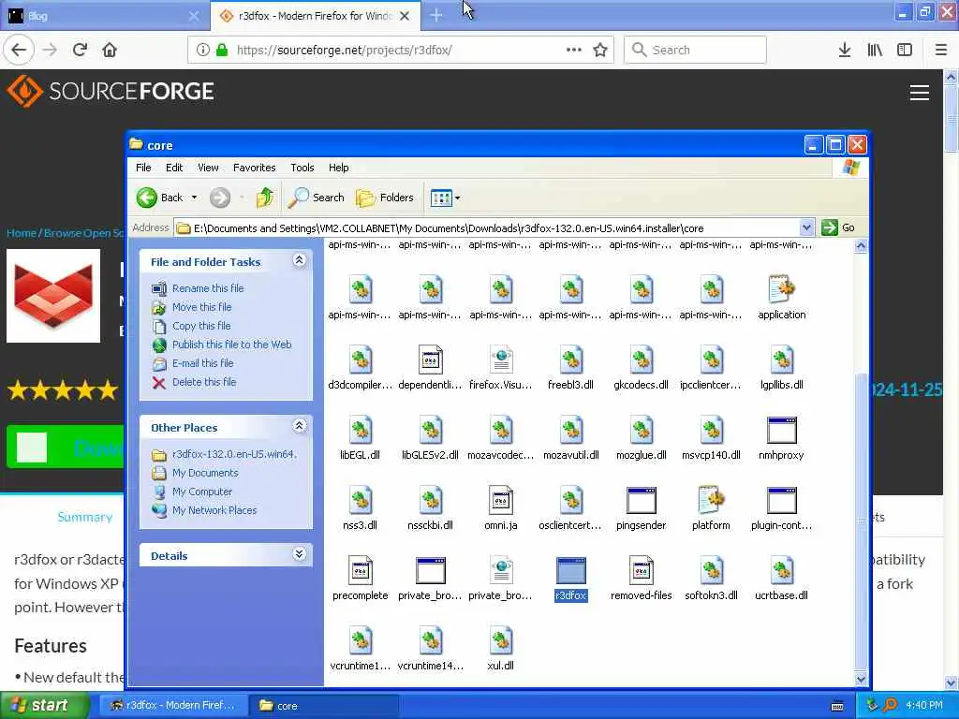This screenshot has width=959, height=719.
Task: Toggle the Firefox sidebar icon
Action: [905, 50]
